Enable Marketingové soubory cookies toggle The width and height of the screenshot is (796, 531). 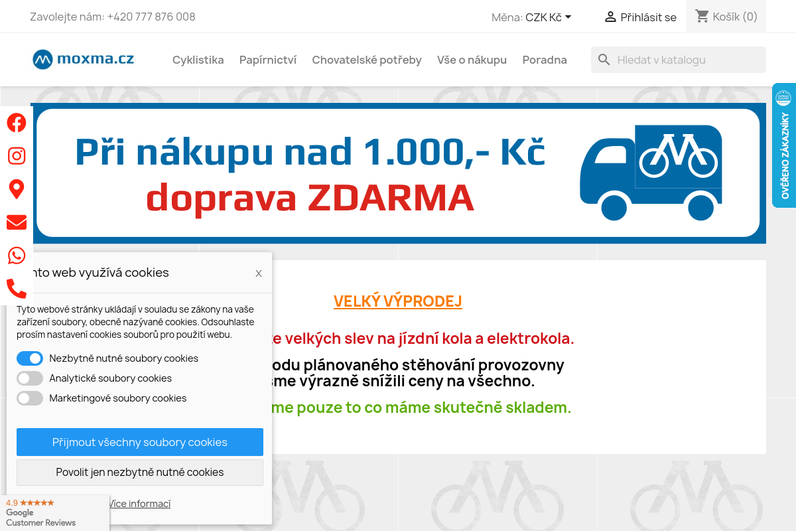click(30, 398)
